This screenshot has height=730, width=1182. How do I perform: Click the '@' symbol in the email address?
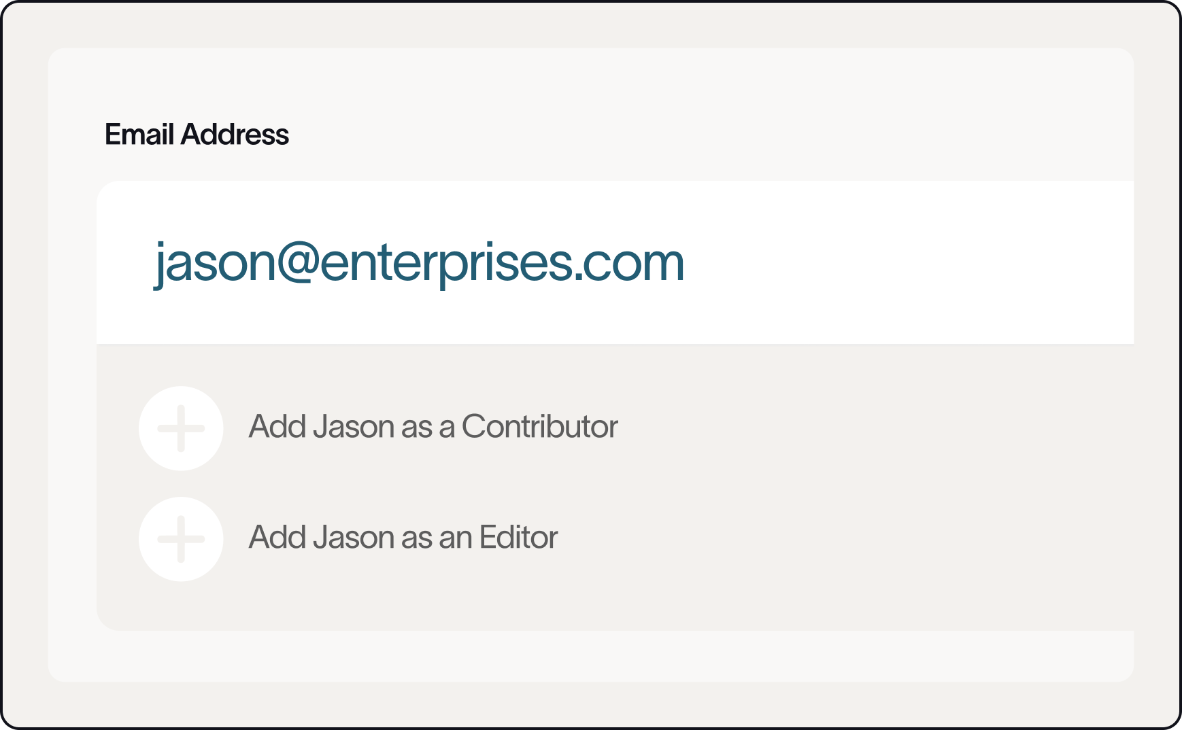[298, 264]
